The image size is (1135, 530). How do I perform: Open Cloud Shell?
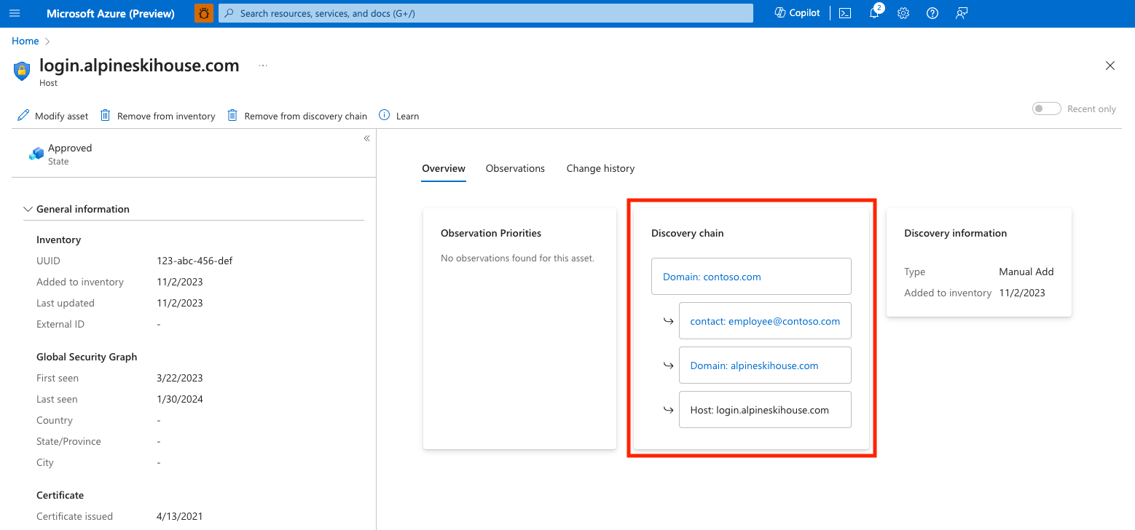(x=844, y=12)
